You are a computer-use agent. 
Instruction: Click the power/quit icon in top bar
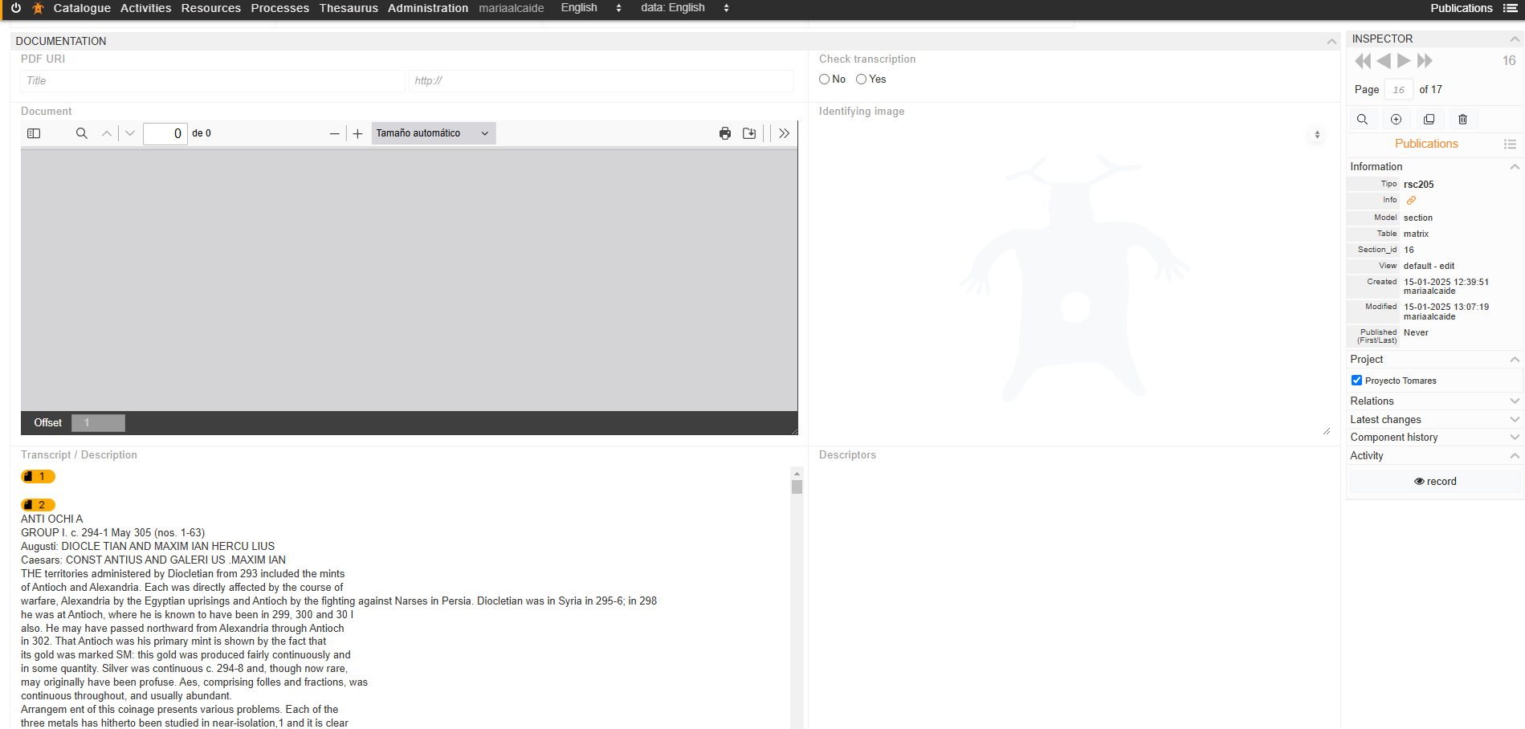pyautogui.click(x=16, y=8)
